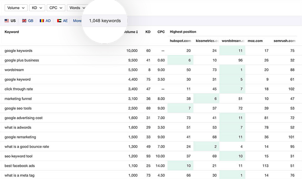Click CPC 14.00 for best facebook ads
302x179 pixels.
tap(160, 166)
